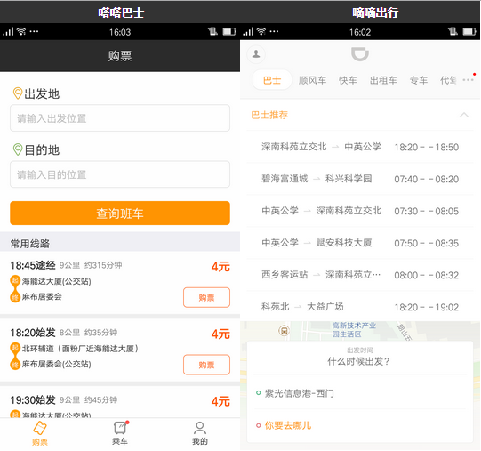
Task: Collapse the 巴士推荐 list with the chevron
Action: 464,115
